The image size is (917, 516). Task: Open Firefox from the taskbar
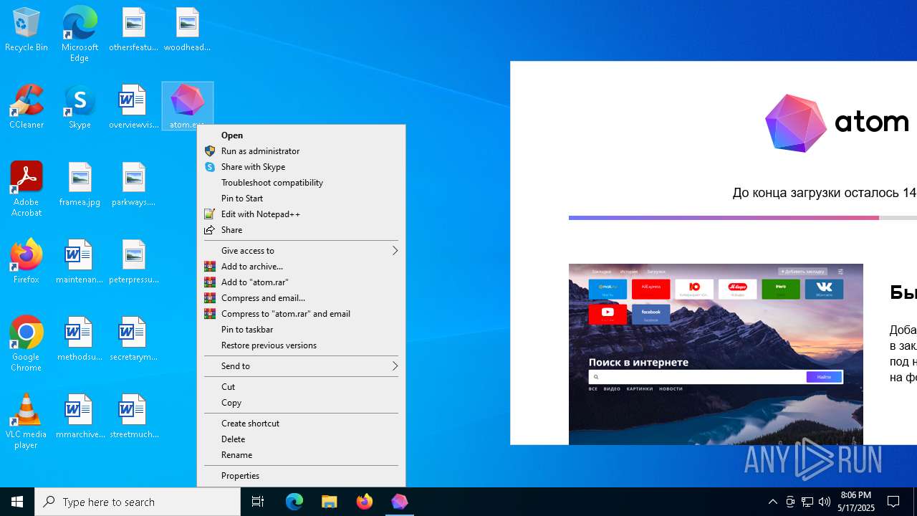point(365,502)
